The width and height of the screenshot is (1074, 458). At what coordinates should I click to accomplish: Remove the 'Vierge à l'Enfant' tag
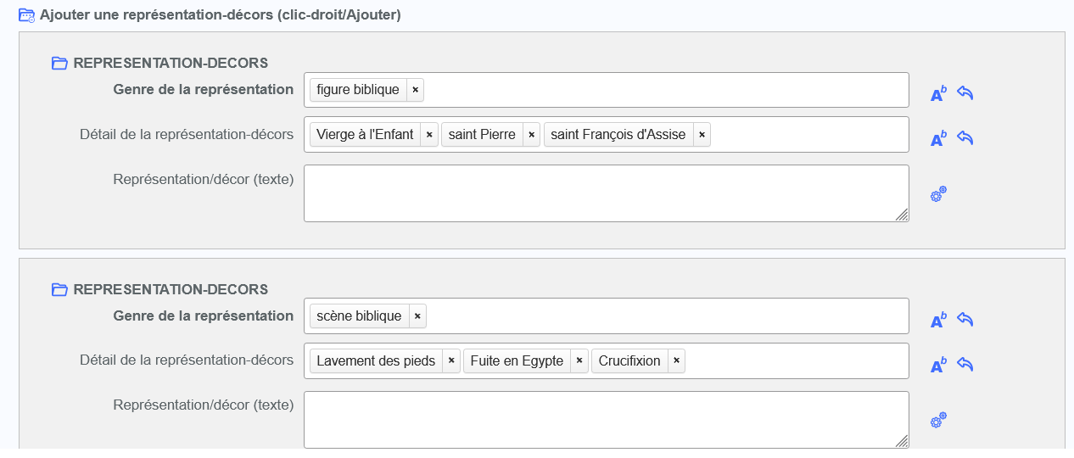coord(429,135)
